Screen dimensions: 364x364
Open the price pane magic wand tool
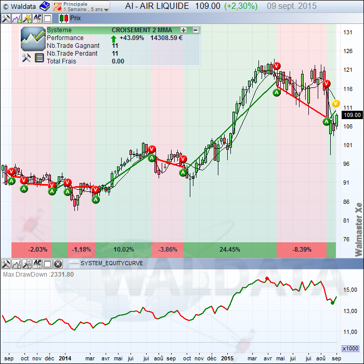point(27,18)
